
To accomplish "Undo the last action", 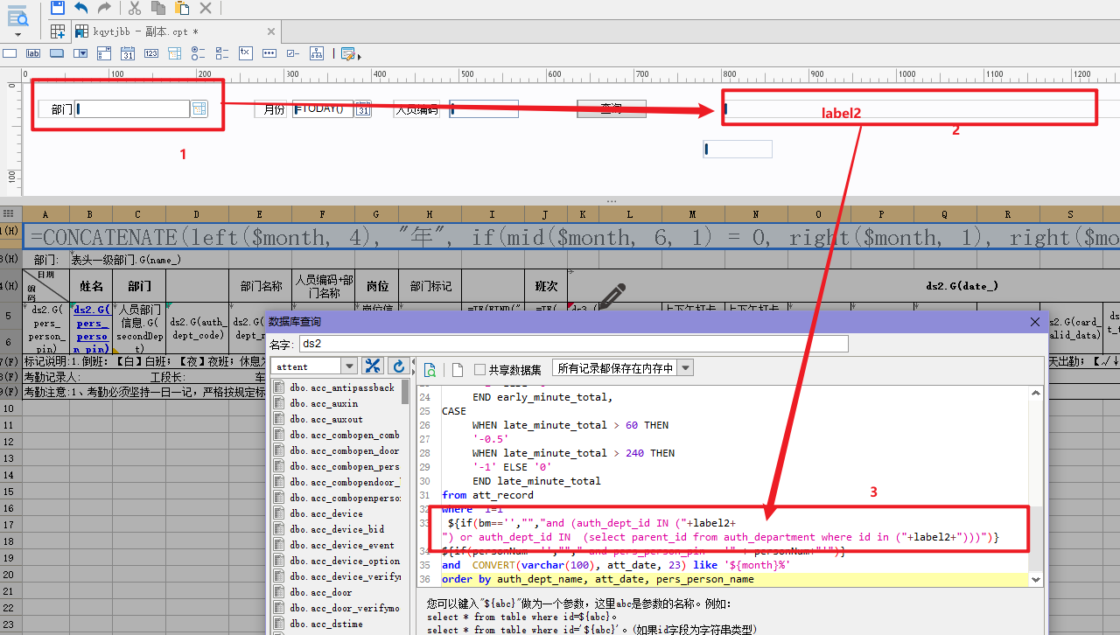I will [x=80, y=8].
